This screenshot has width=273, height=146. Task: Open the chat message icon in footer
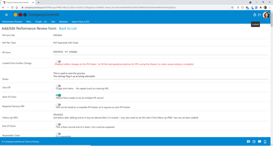(249, 141)
